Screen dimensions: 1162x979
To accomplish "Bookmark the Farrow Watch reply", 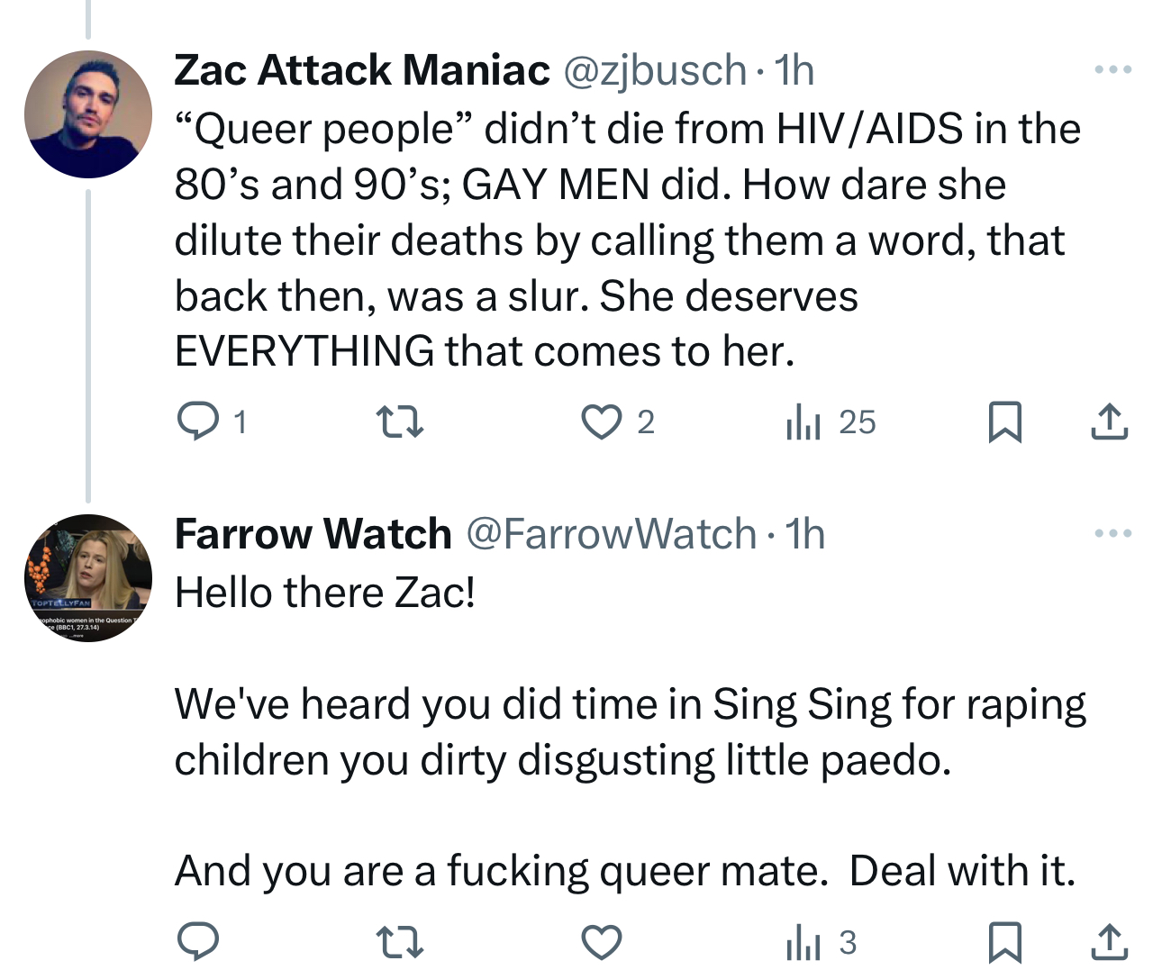I will (1004, 942).
